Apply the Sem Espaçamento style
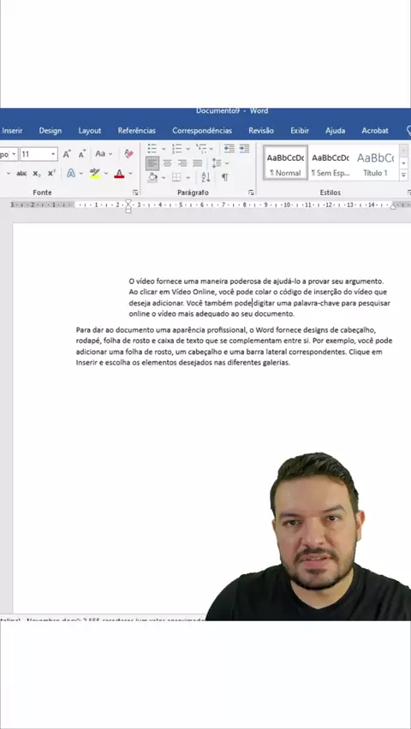This screenshot has height=729, width=411. [330, 163]
